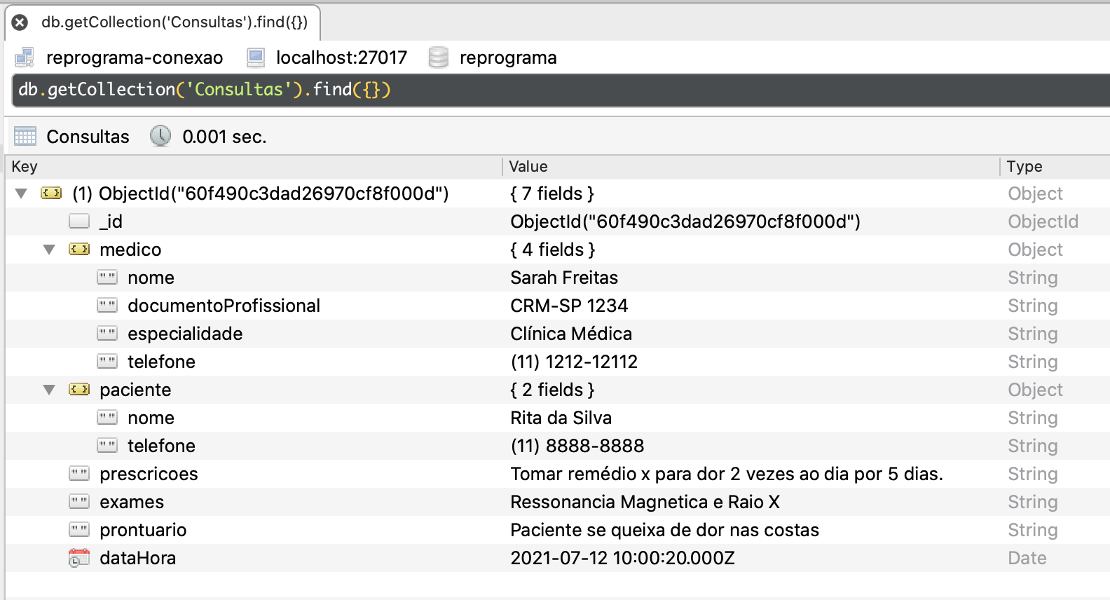Click the medico telefone string icon

pos(107,361)
